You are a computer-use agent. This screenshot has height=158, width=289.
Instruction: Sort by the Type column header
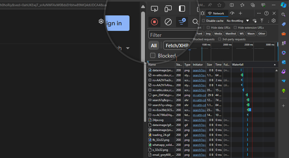188,65
